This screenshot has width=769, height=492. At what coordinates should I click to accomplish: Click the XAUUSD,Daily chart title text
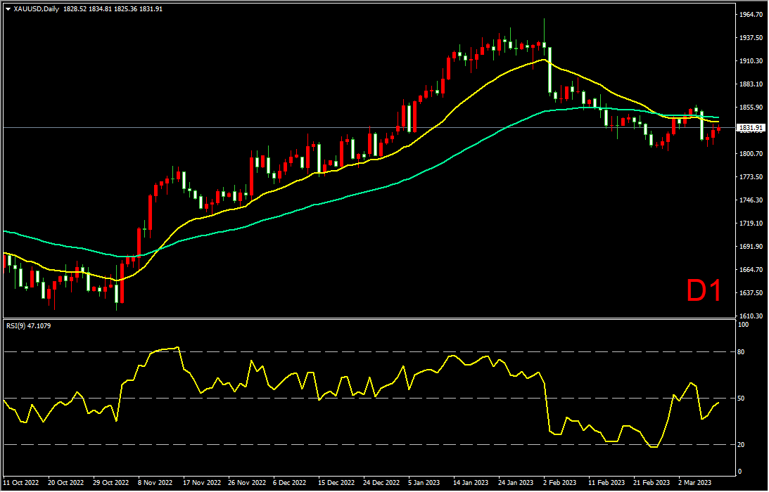(x=36, y=9)
